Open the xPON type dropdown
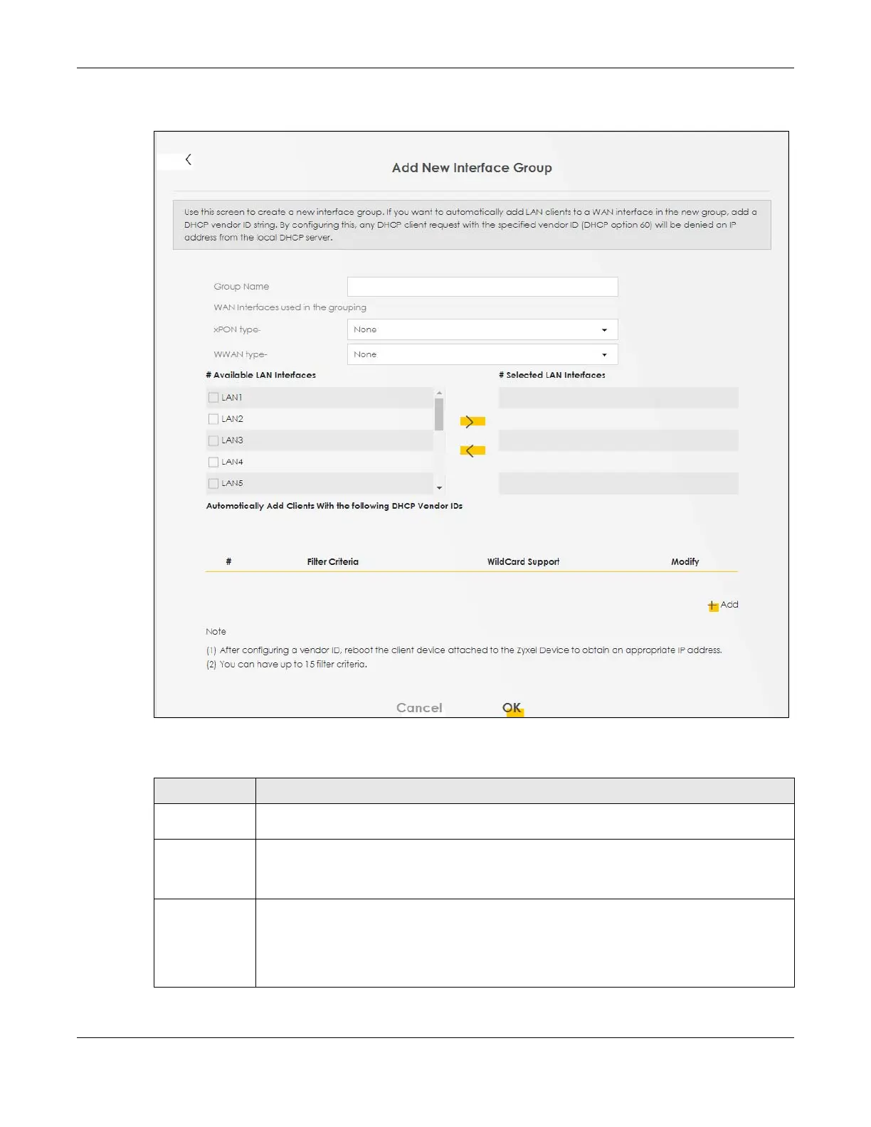 [x=482, y=329]
